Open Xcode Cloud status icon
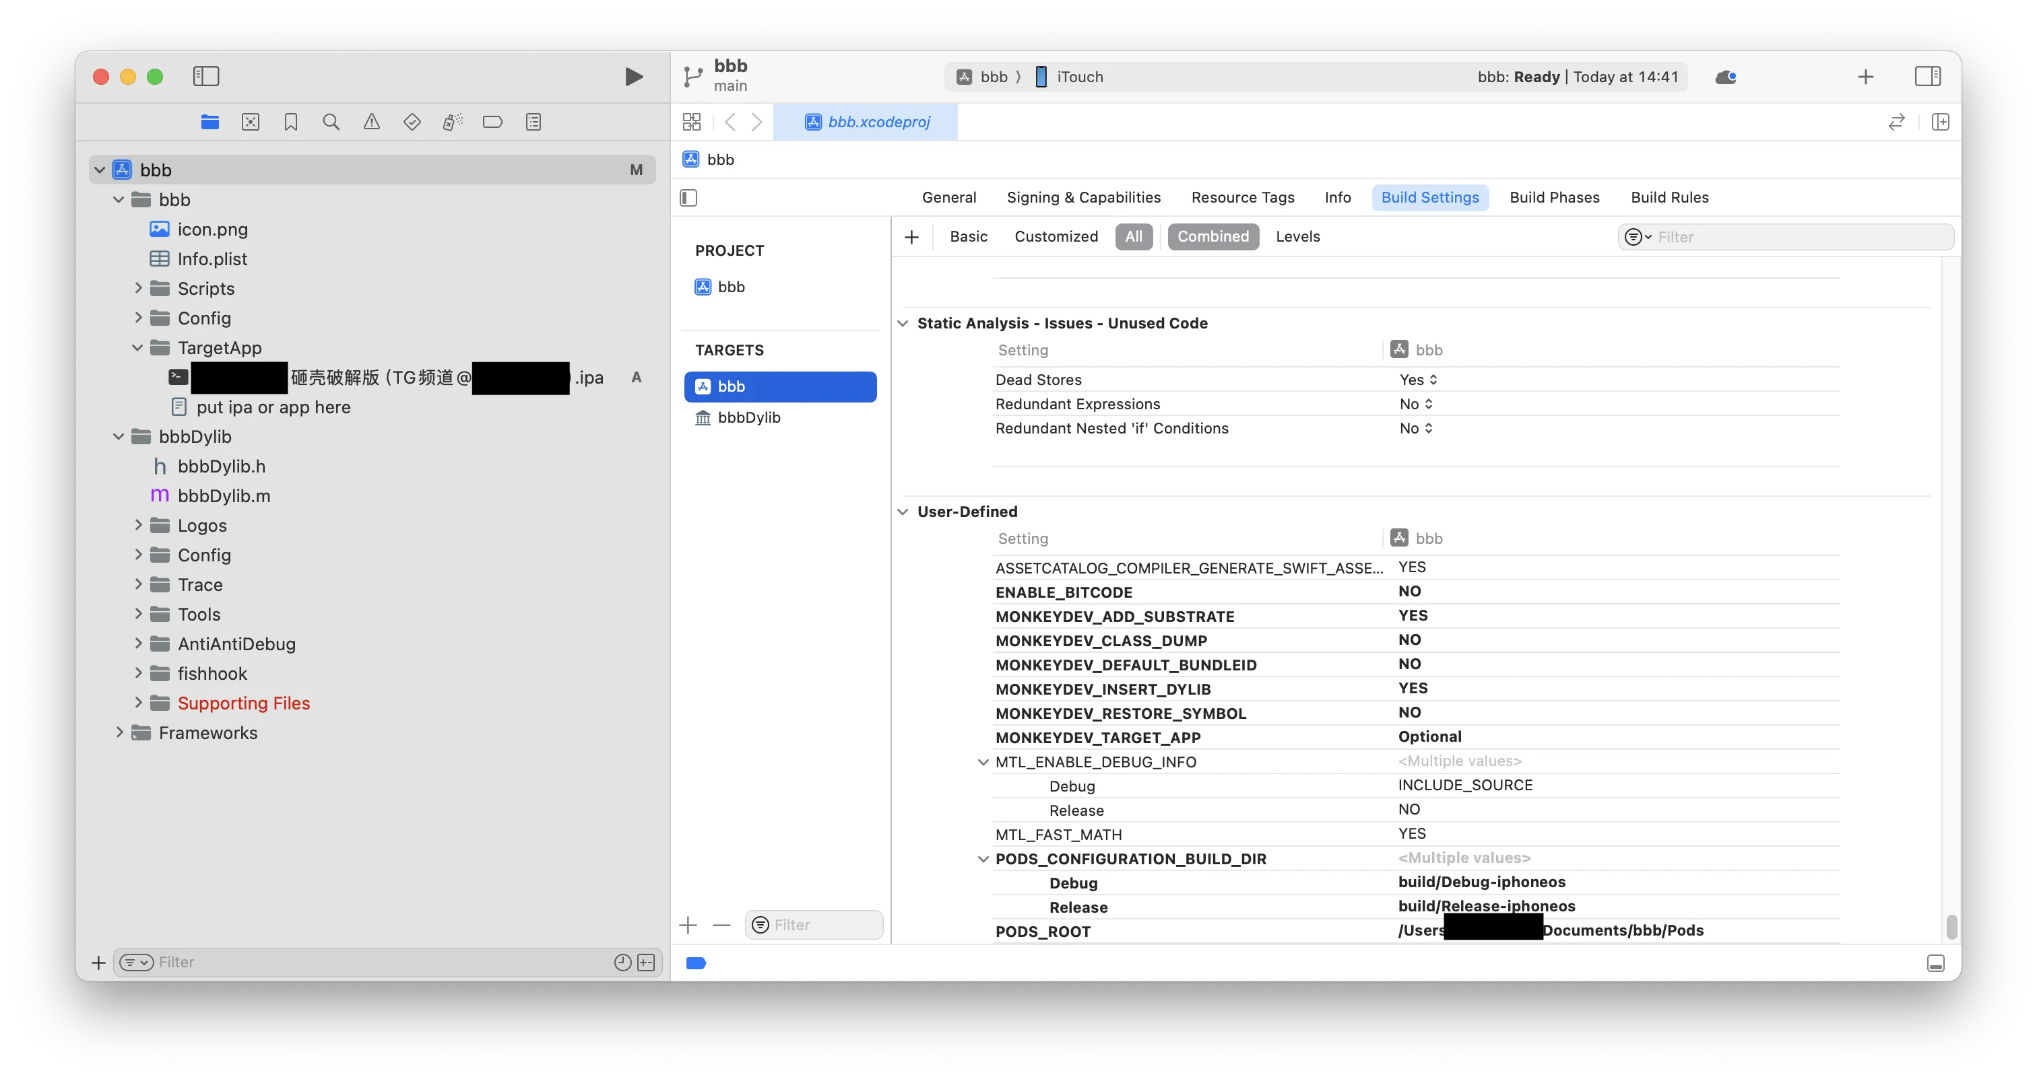Screen dimensions: 2037x1081 click(1725, 77)
